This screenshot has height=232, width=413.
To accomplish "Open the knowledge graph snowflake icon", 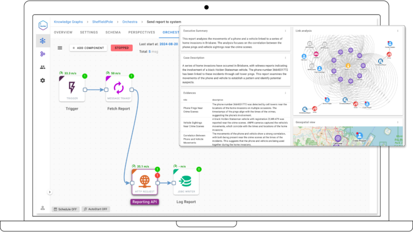I will point(42,41).
